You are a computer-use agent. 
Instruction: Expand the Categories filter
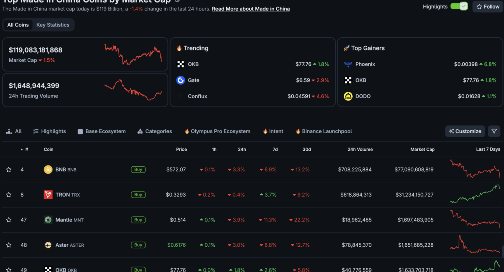pyautogui.click(x=154, y=131)
